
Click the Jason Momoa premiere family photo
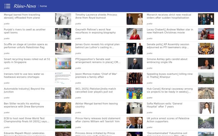(134, 78)
